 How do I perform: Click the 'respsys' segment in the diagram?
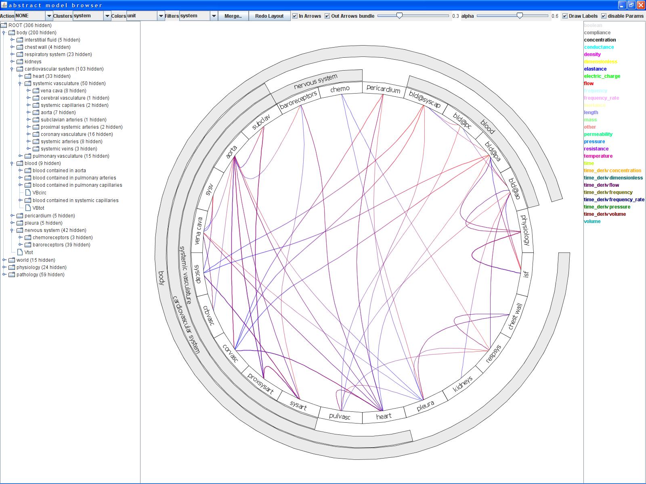click(x=493, y=354)
